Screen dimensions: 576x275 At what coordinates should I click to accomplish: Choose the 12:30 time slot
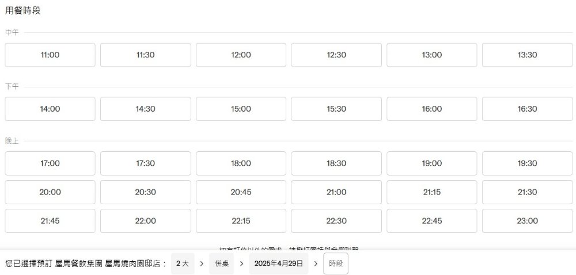pyautogui.click(x=336, y=55)
